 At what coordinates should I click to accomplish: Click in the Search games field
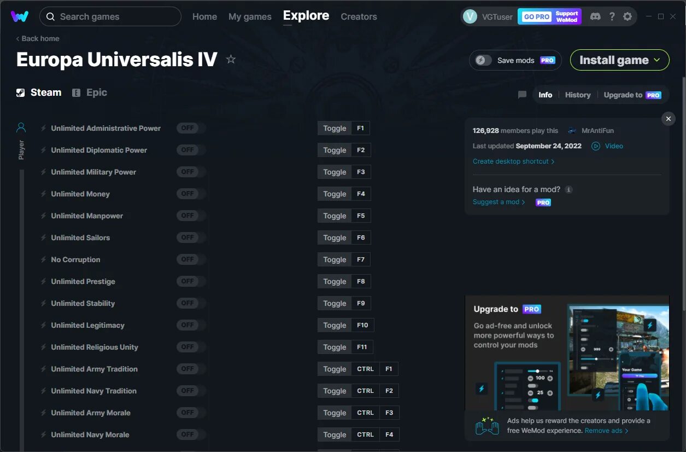click(110, 16)
